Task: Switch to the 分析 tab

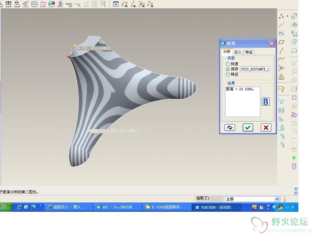Action: click(x=227, y=52)
